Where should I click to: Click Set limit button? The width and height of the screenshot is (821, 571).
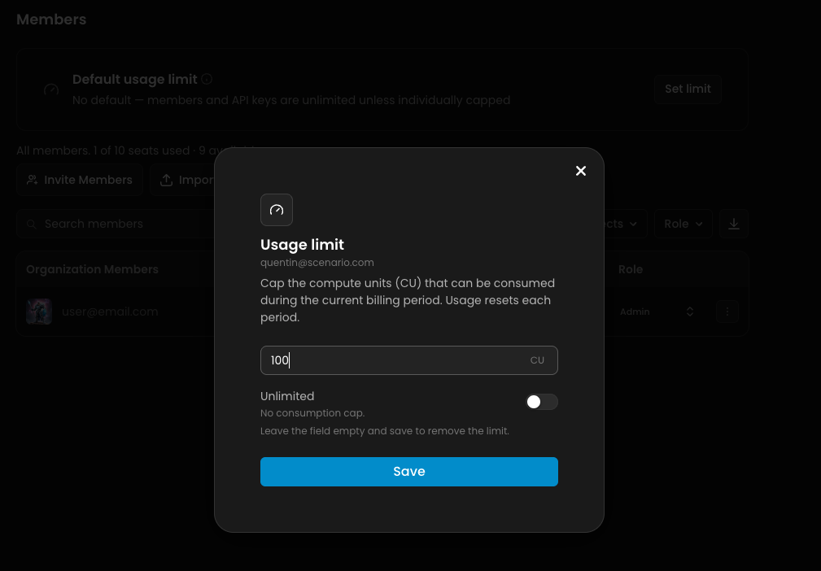pos(688,89)
